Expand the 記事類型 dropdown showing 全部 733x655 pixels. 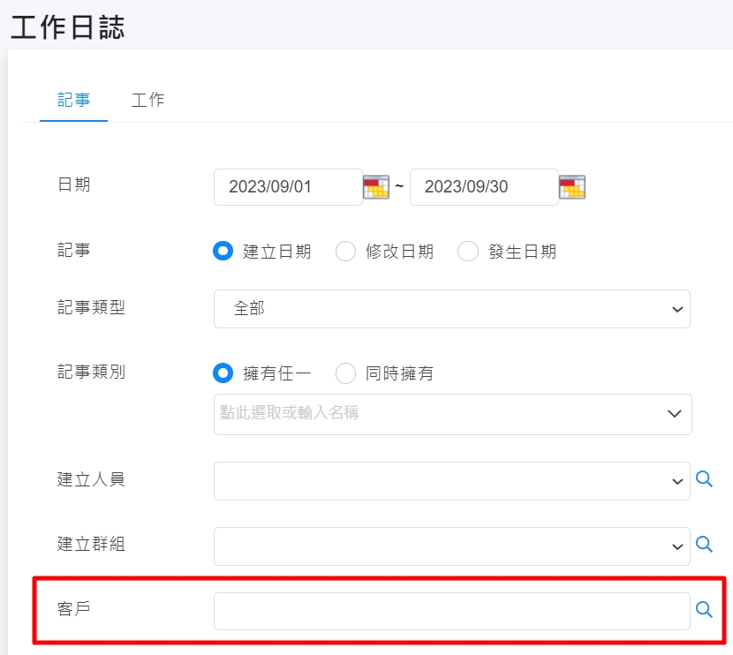coord(451,309)
